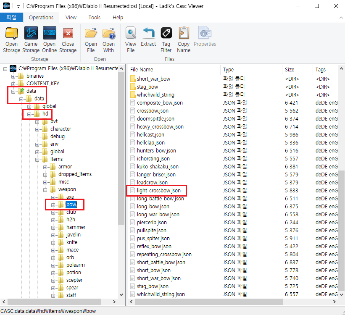Select the env folder in tree
The image size is (345, 315).
click(54, 144)
